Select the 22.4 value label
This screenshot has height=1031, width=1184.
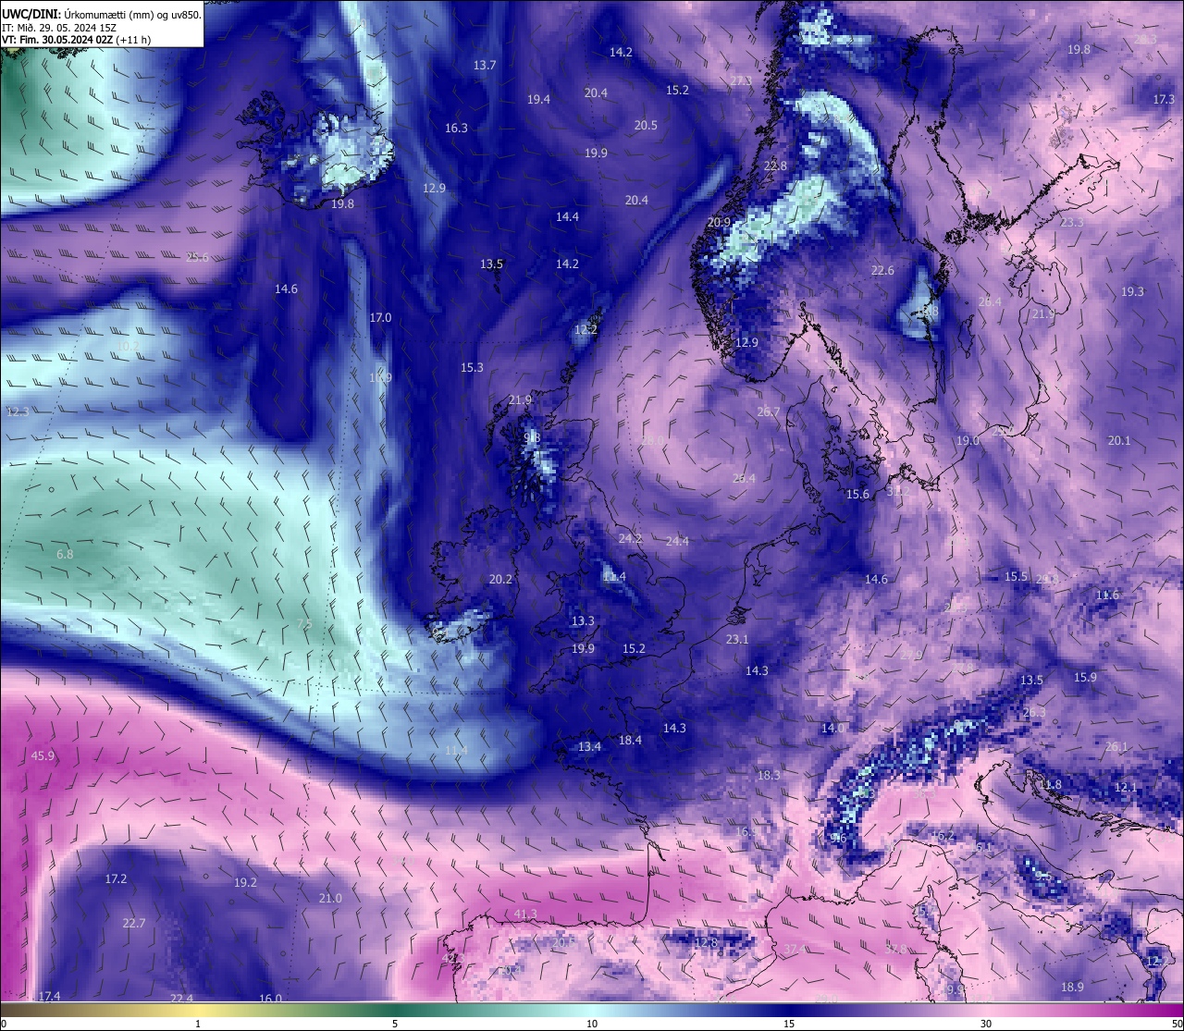pyautogui.click(x=182, y=998)
